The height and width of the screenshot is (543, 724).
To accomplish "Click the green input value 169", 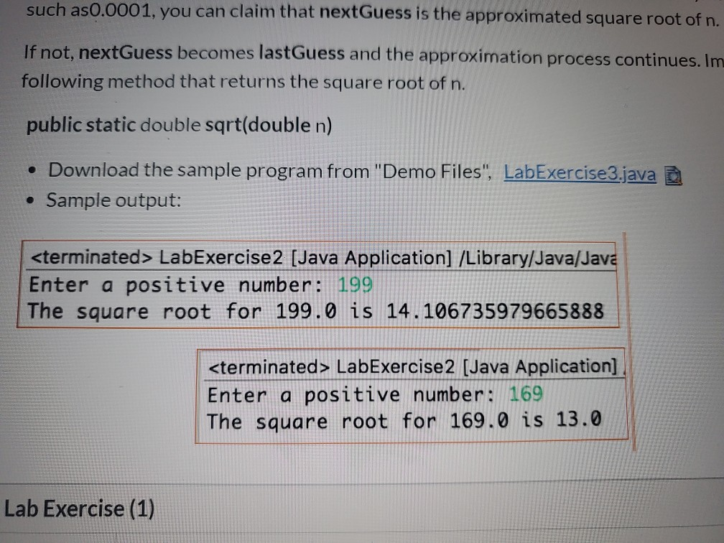I will (526, 394).
